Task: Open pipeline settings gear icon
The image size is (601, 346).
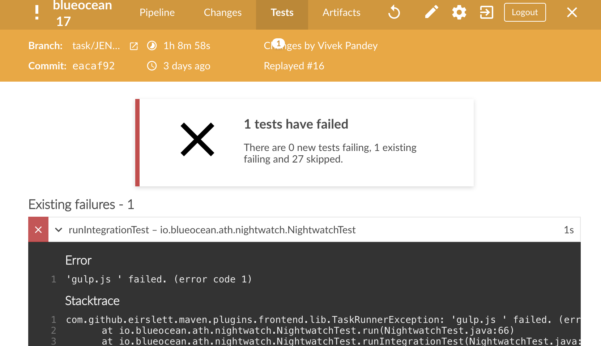Action: click(x=459, y=13)
